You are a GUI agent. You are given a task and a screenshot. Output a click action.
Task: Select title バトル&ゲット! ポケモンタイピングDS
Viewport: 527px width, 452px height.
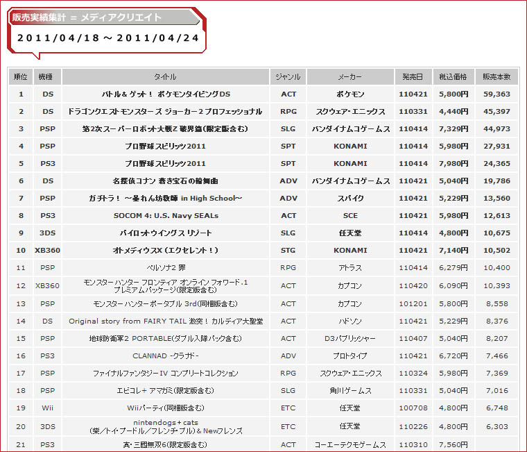pyautogui.click(x=166, y=94)
